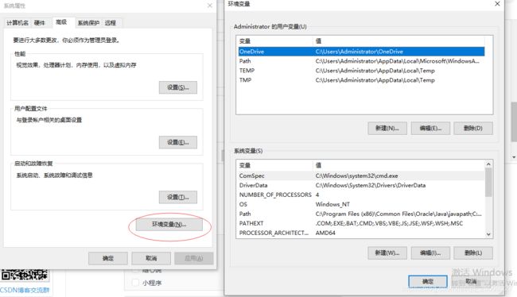
Task: Select the PROCESSOR_ARCHITECT... system variable
Action: tap(361, 233)
